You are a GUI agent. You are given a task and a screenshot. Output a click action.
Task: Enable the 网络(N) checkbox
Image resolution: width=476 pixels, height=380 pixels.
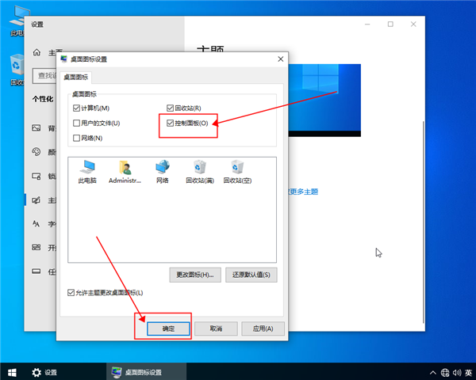[76, 138]
